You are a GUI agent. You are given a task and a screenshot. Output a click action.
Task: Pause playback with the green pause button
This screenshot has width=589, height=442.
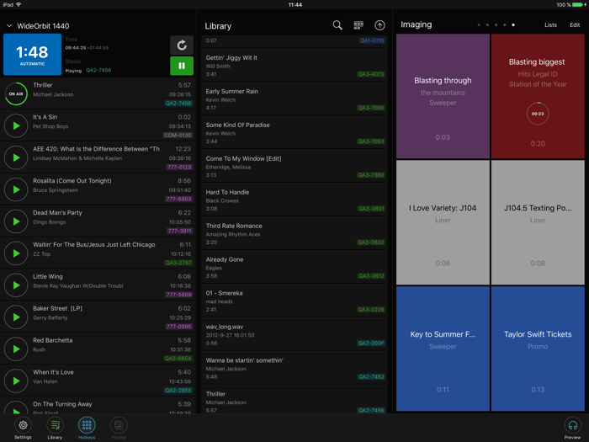(182, 66)
